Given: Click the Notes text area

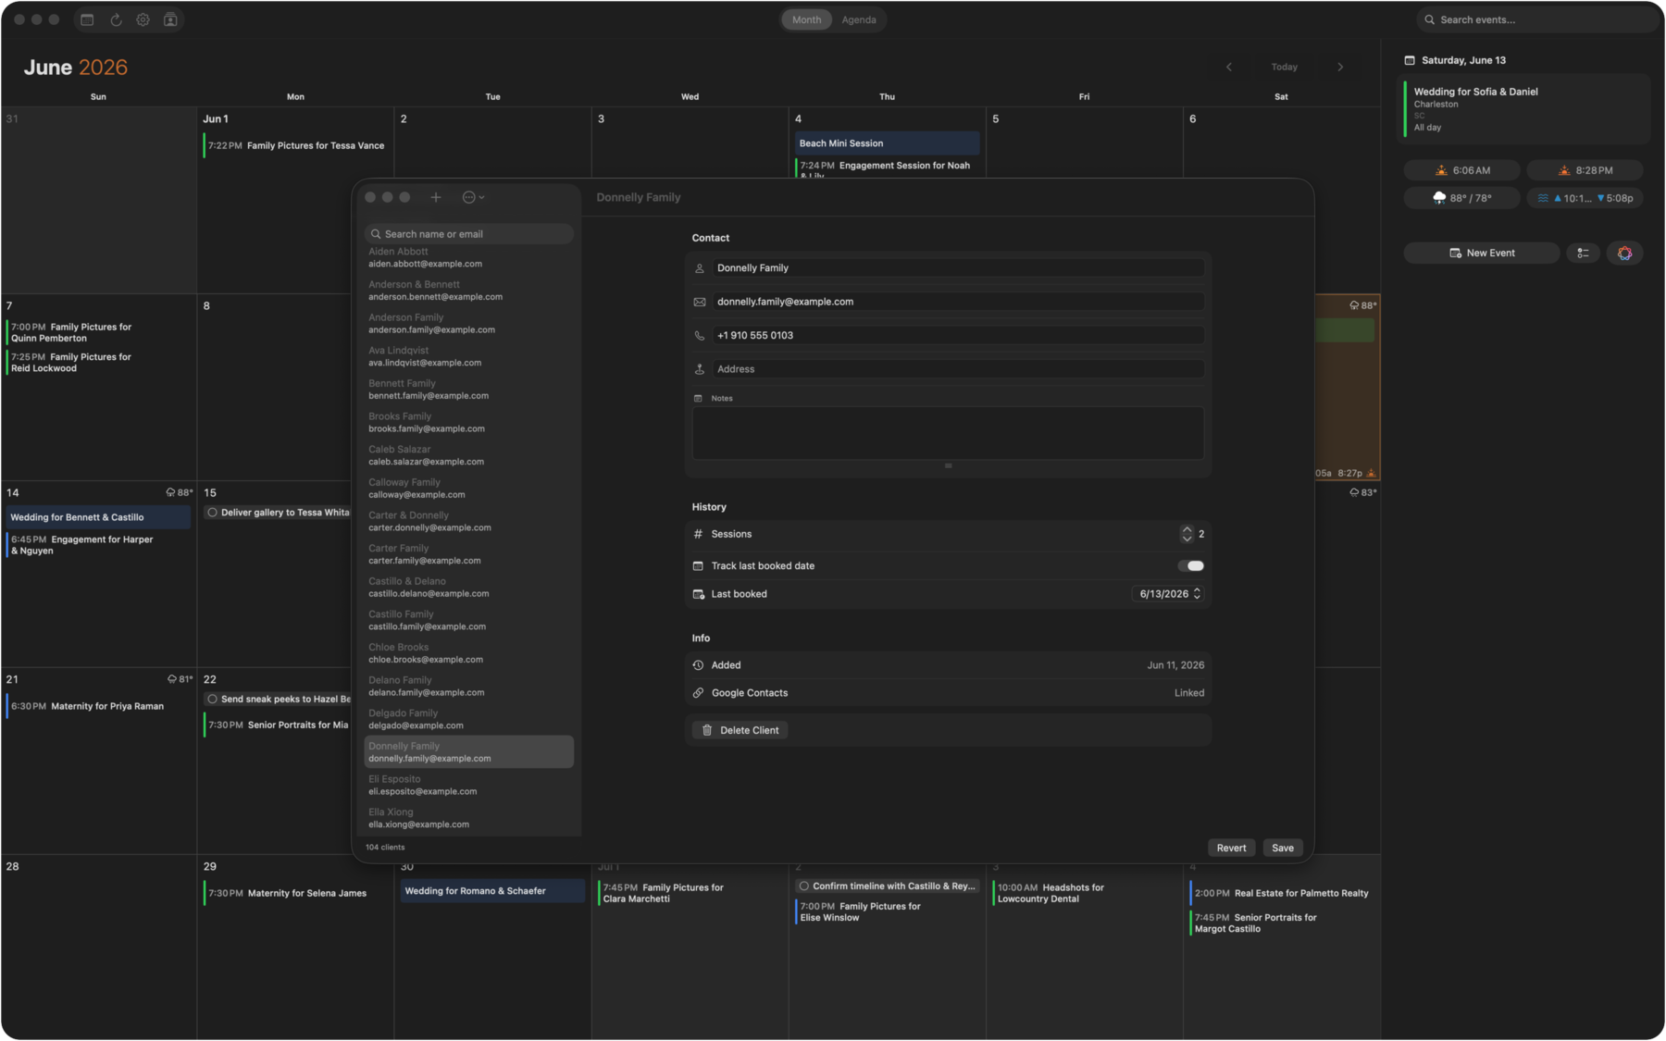Looking at the screenshot, I should click(x=948, y=433).
